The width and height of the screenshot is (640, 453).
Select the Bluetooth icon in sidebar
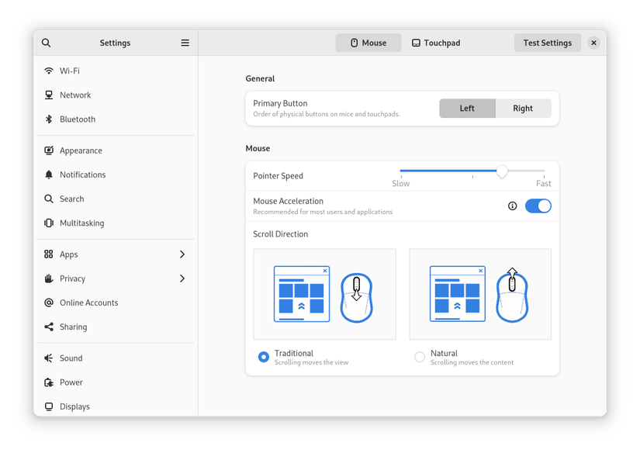coord(49,119)
